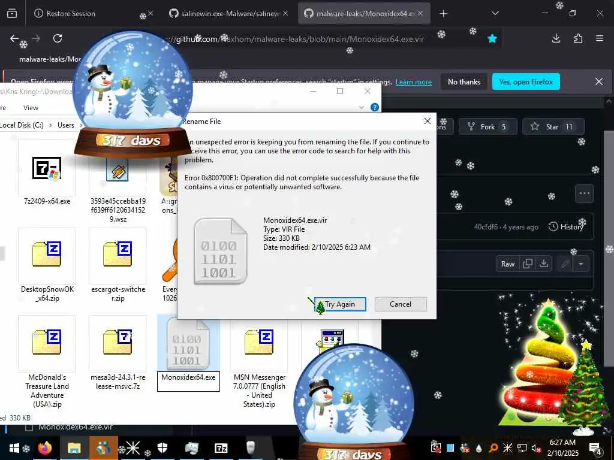Open Firefox from the taskbar
The image size is (614, 460).
point(45,448)
